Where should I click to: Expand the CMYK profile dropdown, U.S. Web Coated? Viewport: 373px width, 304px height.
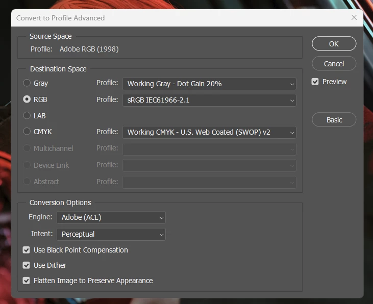(209, 132)
